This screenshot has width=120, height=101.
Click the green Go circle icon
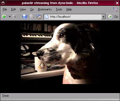[x=110, y=17]
